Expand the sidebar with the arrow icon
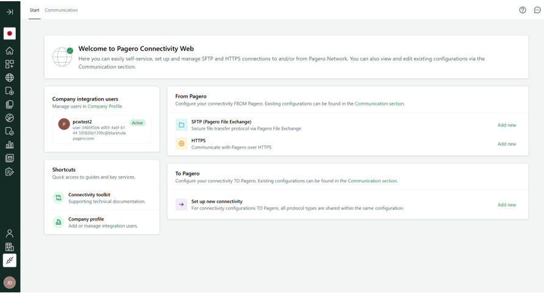The height and width of the screenshot is (293, 544). (x=10, y=12)
